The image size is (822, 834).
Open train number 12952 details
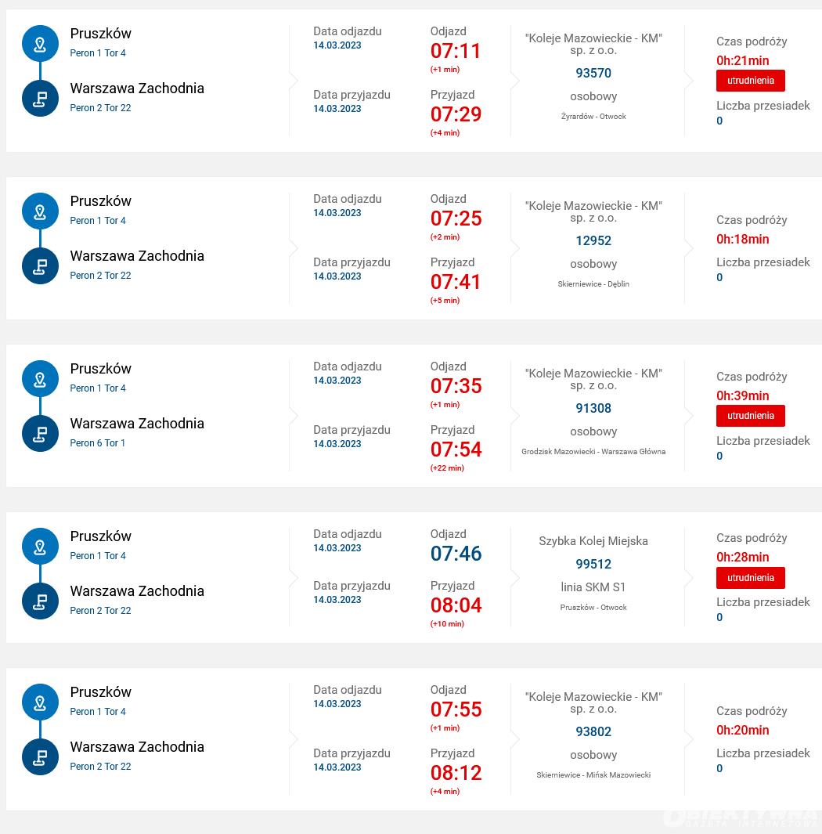[x=593, y=240]
